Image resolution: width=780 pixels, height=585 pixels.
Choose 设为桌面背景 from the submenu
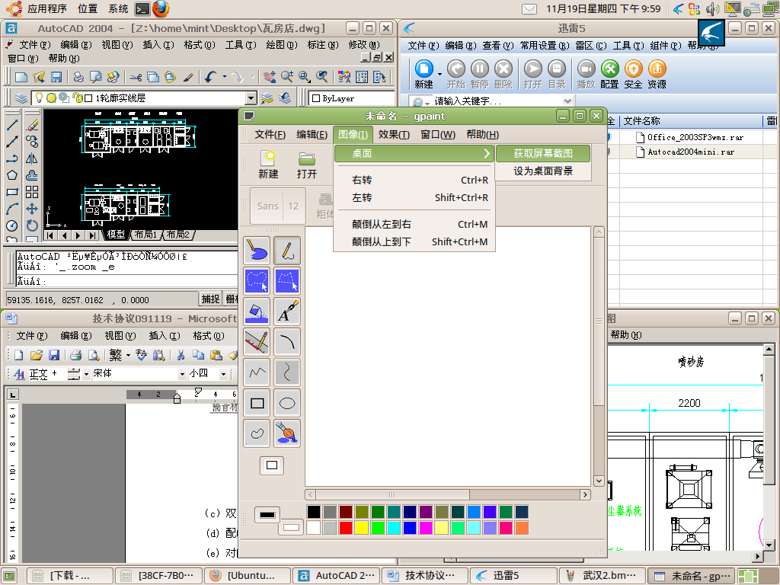[543, 171]
